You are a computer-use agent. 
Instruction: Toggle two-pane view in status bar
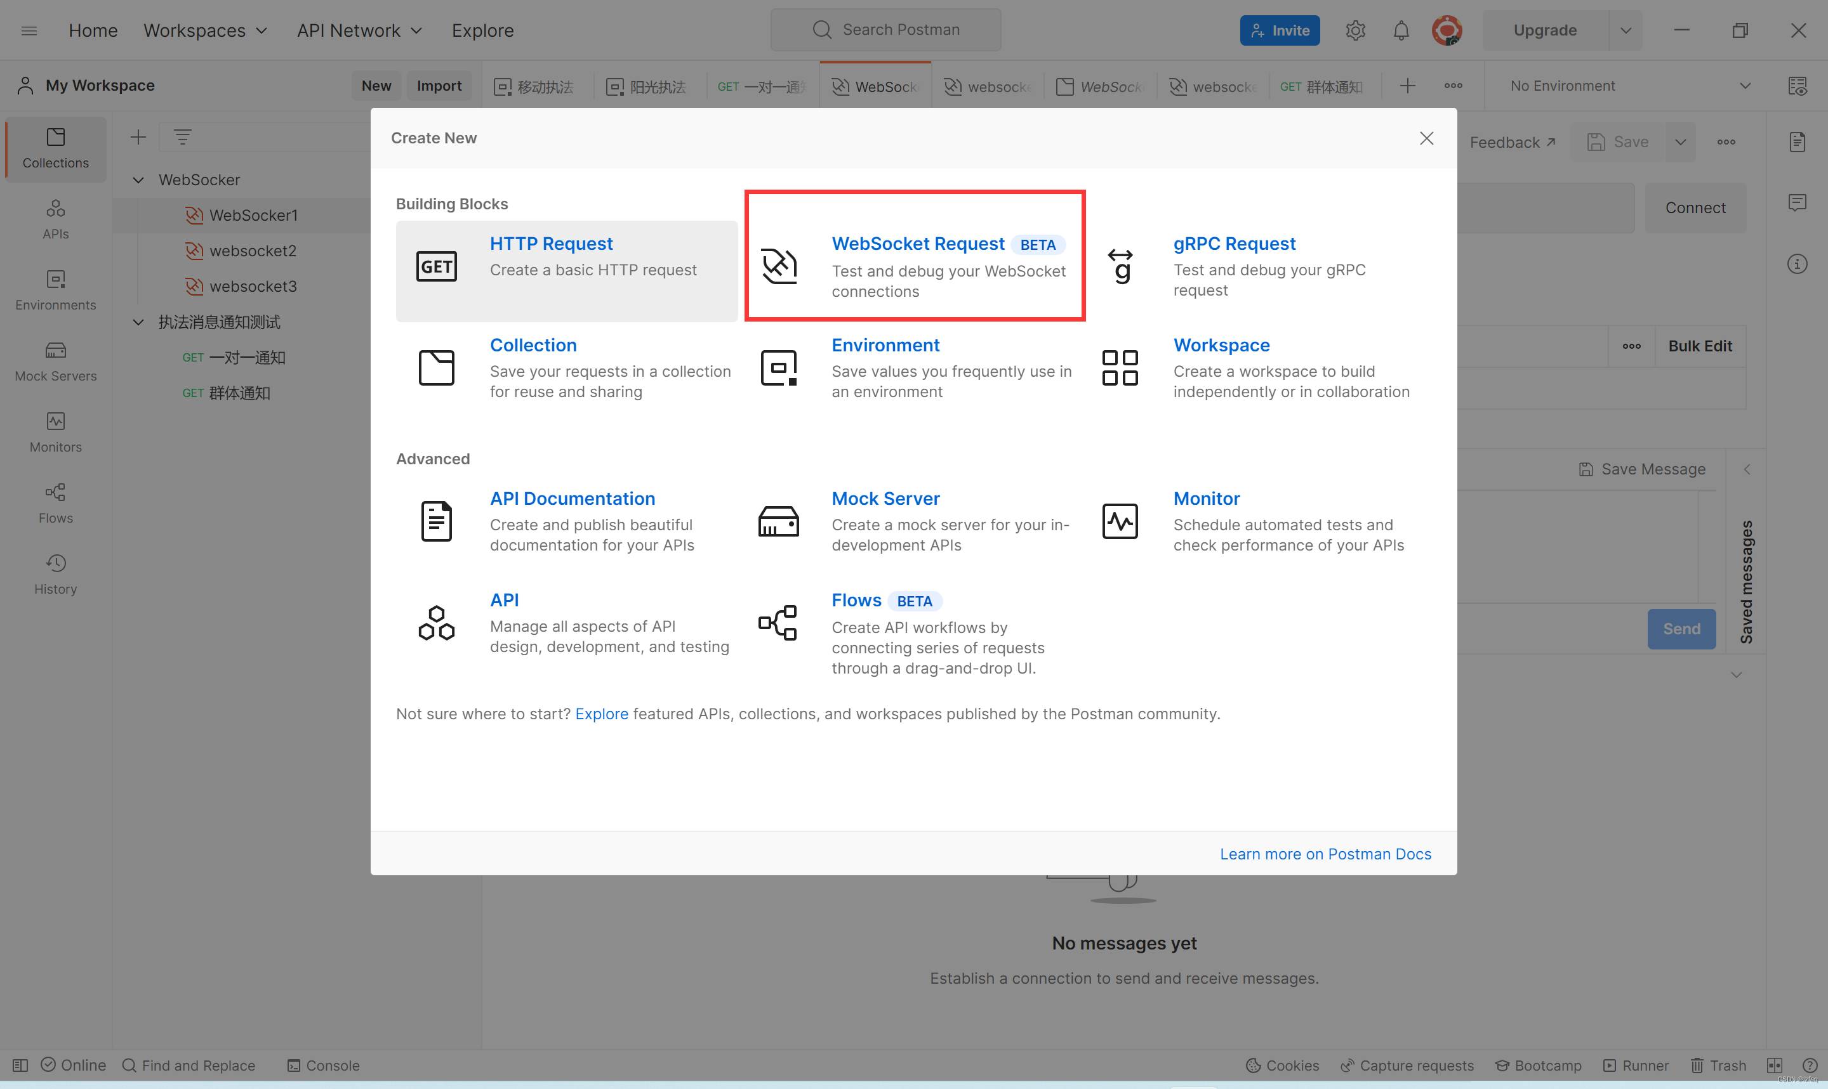pos(1775,1065)
